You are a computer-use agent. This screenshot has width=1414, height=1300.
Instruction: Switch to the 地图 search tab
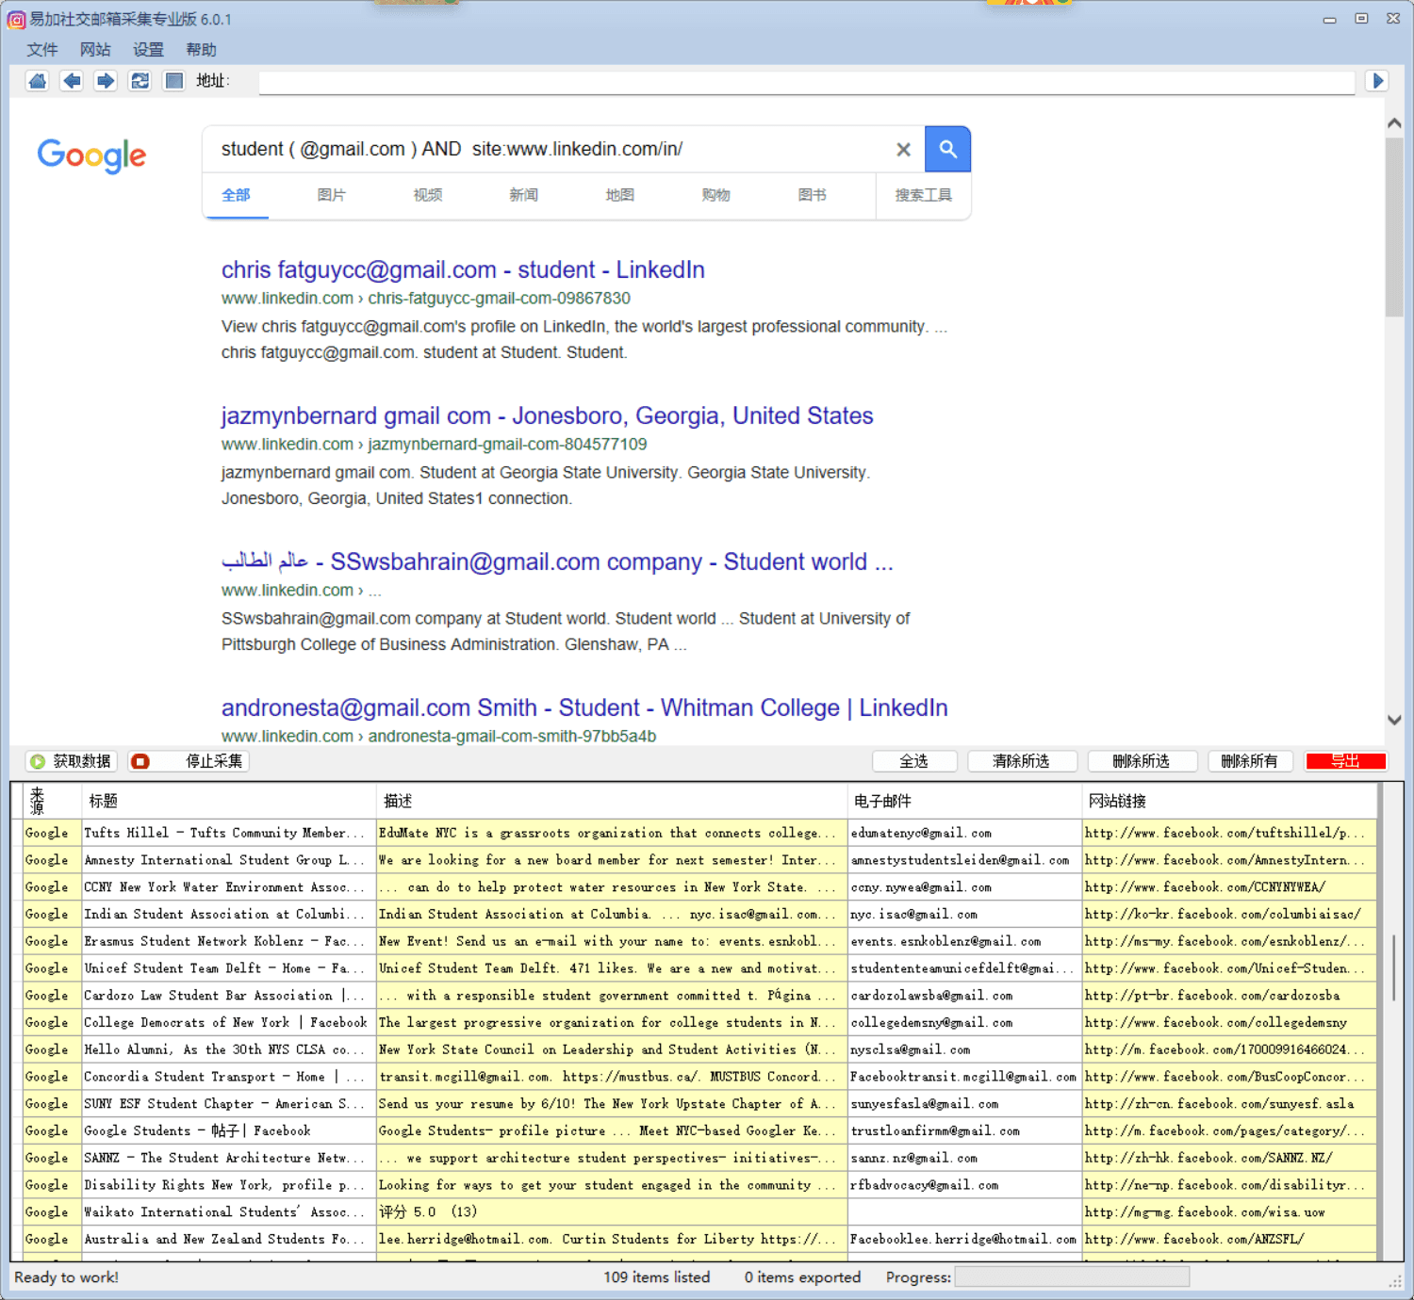click(620, 195)
